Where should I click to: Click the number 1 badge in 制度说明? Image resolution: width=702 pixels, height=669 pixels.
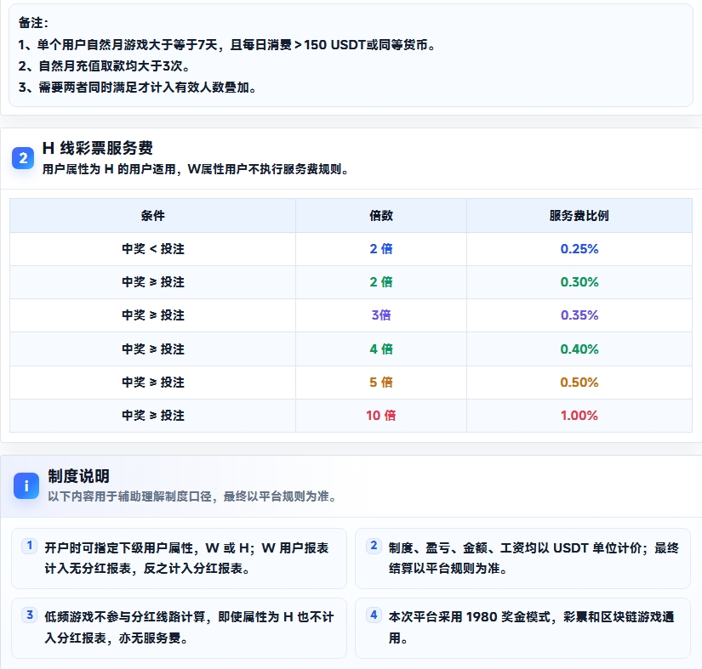point(30,545)
